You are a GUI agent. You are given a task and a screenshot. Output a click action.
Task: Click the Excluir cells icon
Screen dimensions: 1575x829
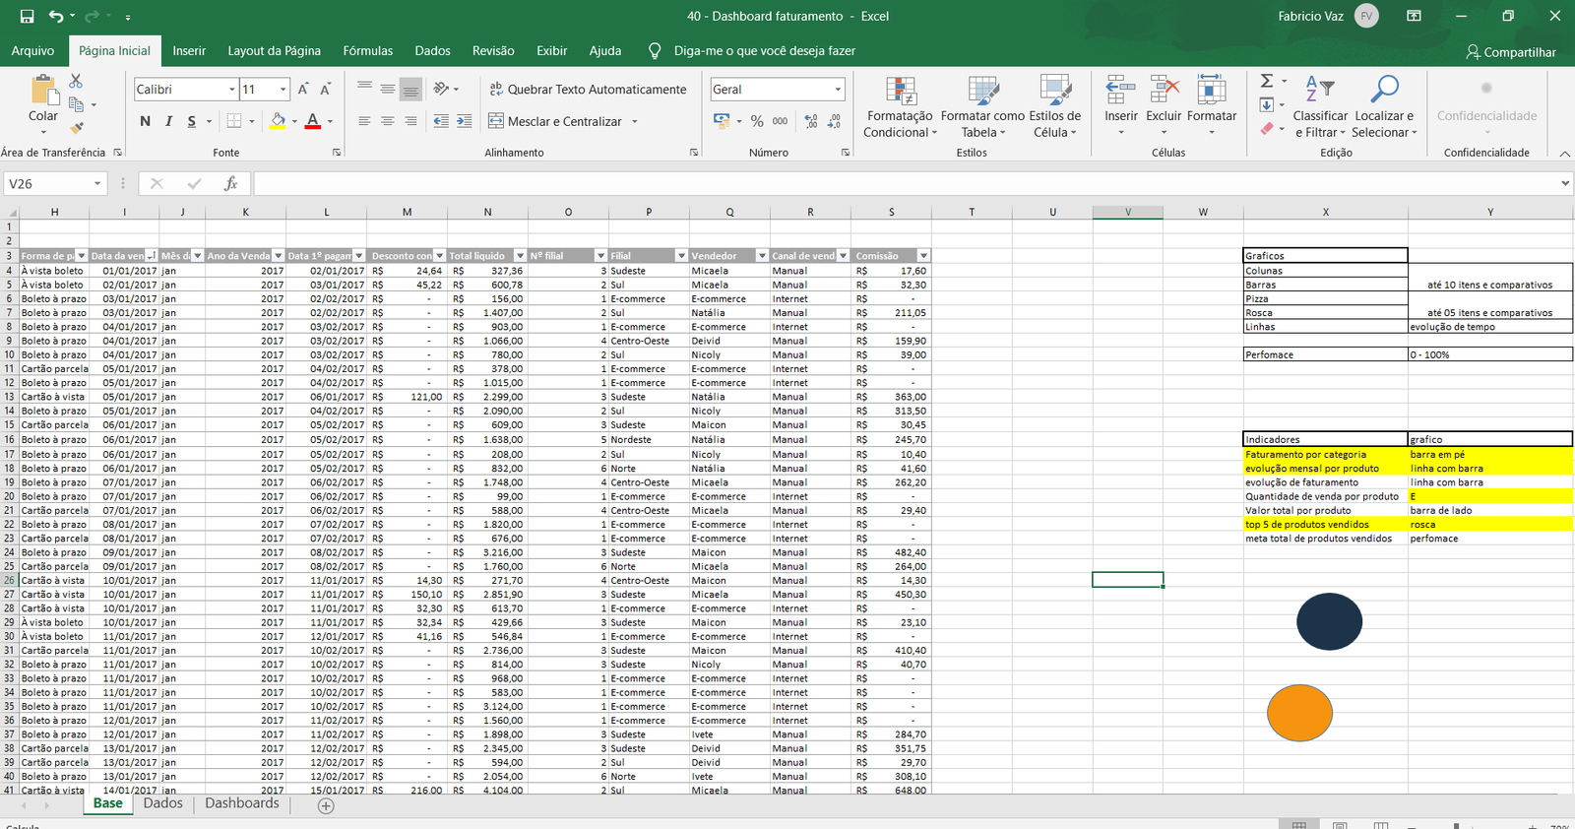tap(1164, 91)
